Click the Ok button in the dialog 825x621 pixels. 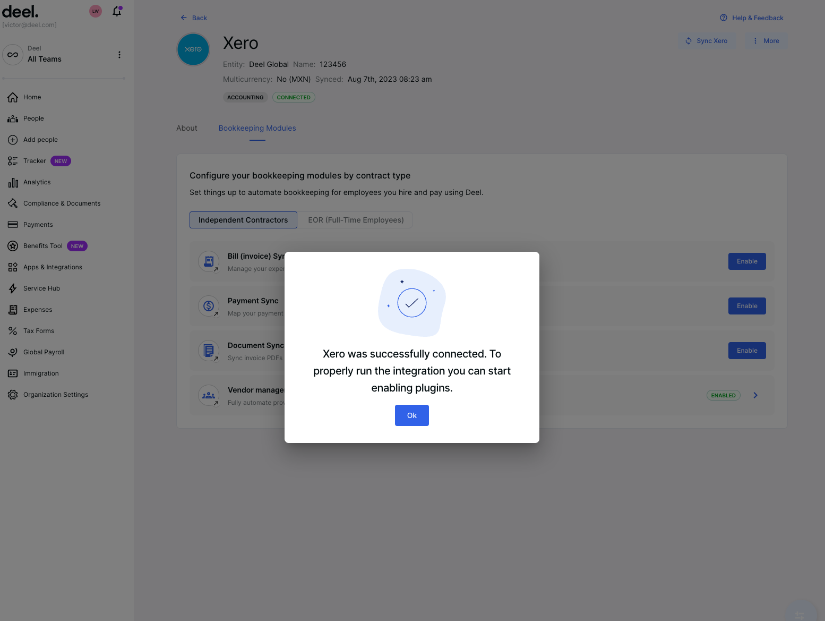pos(411,415)
